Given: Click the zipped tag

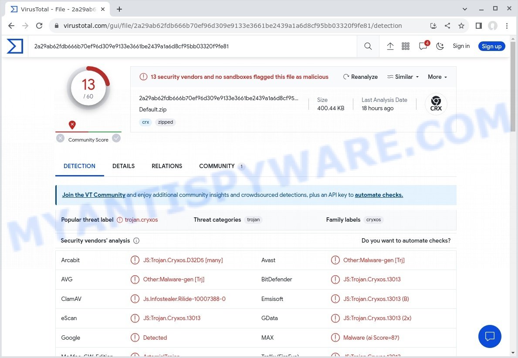Looking at the screenshot, I should pyautogui.click(x=166, y=122).
